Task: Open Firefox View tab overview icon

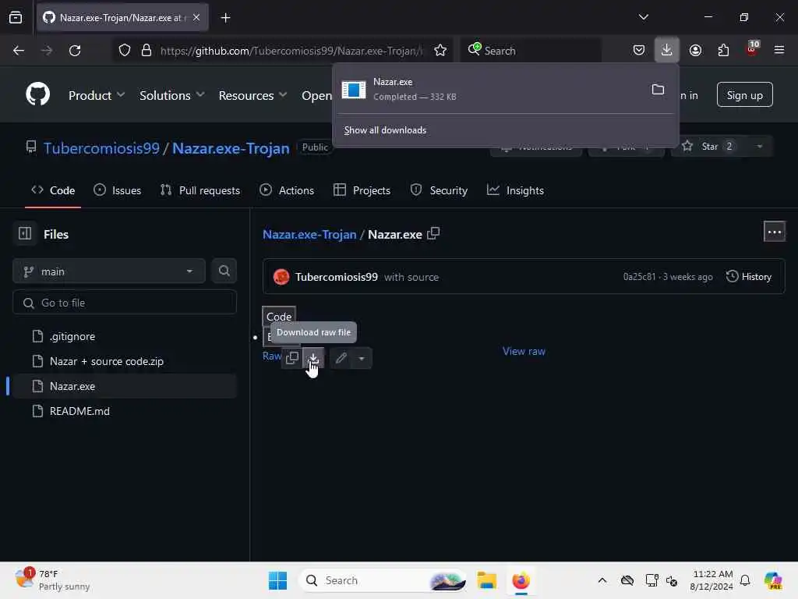Action: (x=16, y=18)
